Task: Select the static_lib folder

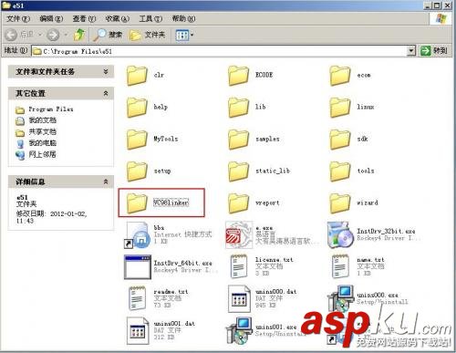Action: pyautogui.click(x=238, y=171)
